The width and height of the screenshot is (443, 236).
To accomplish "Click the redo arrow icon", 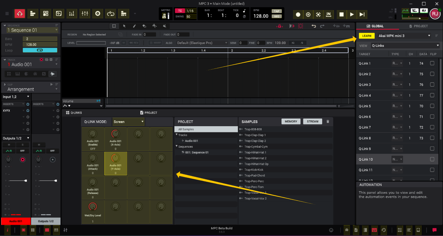I will (323, 26).
